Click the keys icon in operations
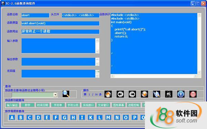Image resolution: width=207 pixels, height=129 pixels. 169,94
